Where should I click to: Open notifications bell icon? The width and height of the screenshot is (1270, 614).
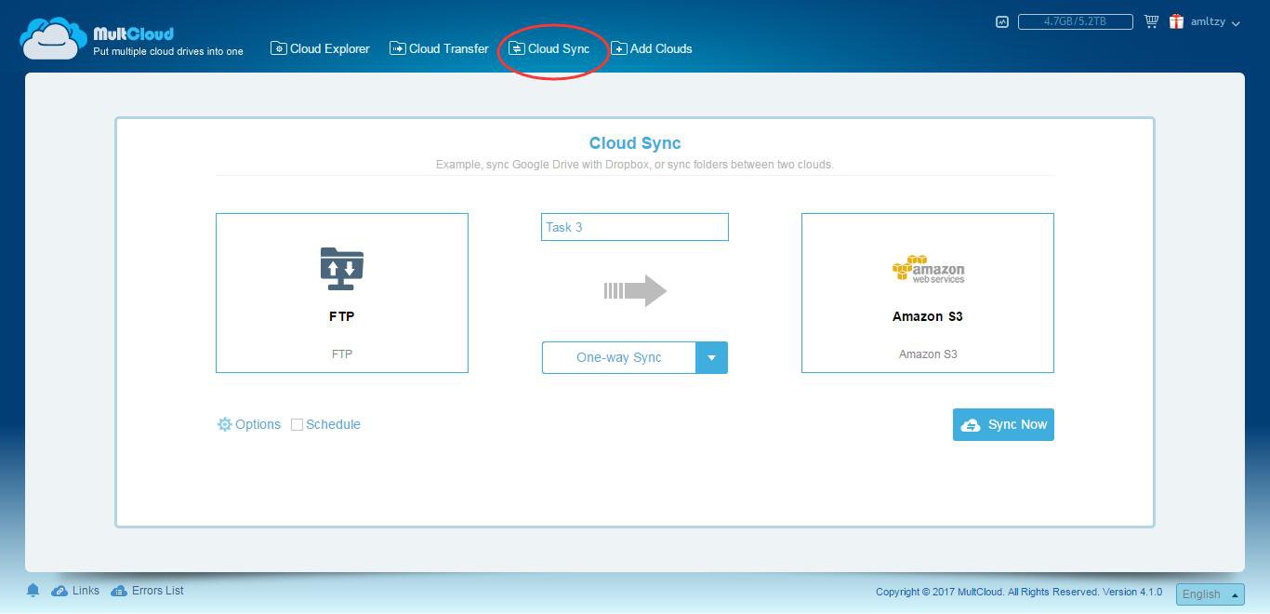point(33,591)
